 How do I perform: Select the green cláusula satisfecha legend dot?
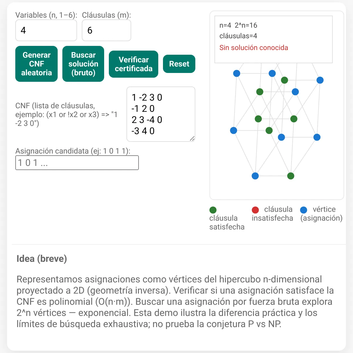click(x=213, y=210)
